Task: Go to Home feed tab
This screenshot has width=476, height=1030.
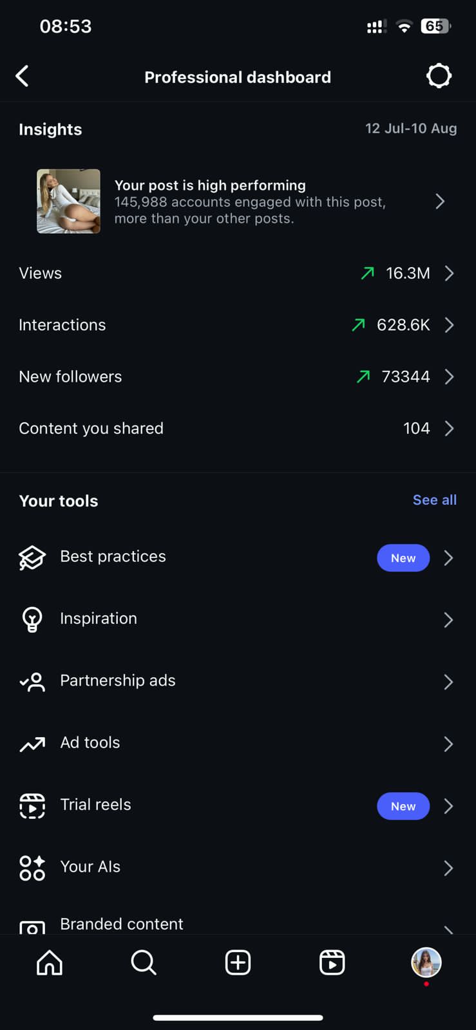Action: point(50,963)
